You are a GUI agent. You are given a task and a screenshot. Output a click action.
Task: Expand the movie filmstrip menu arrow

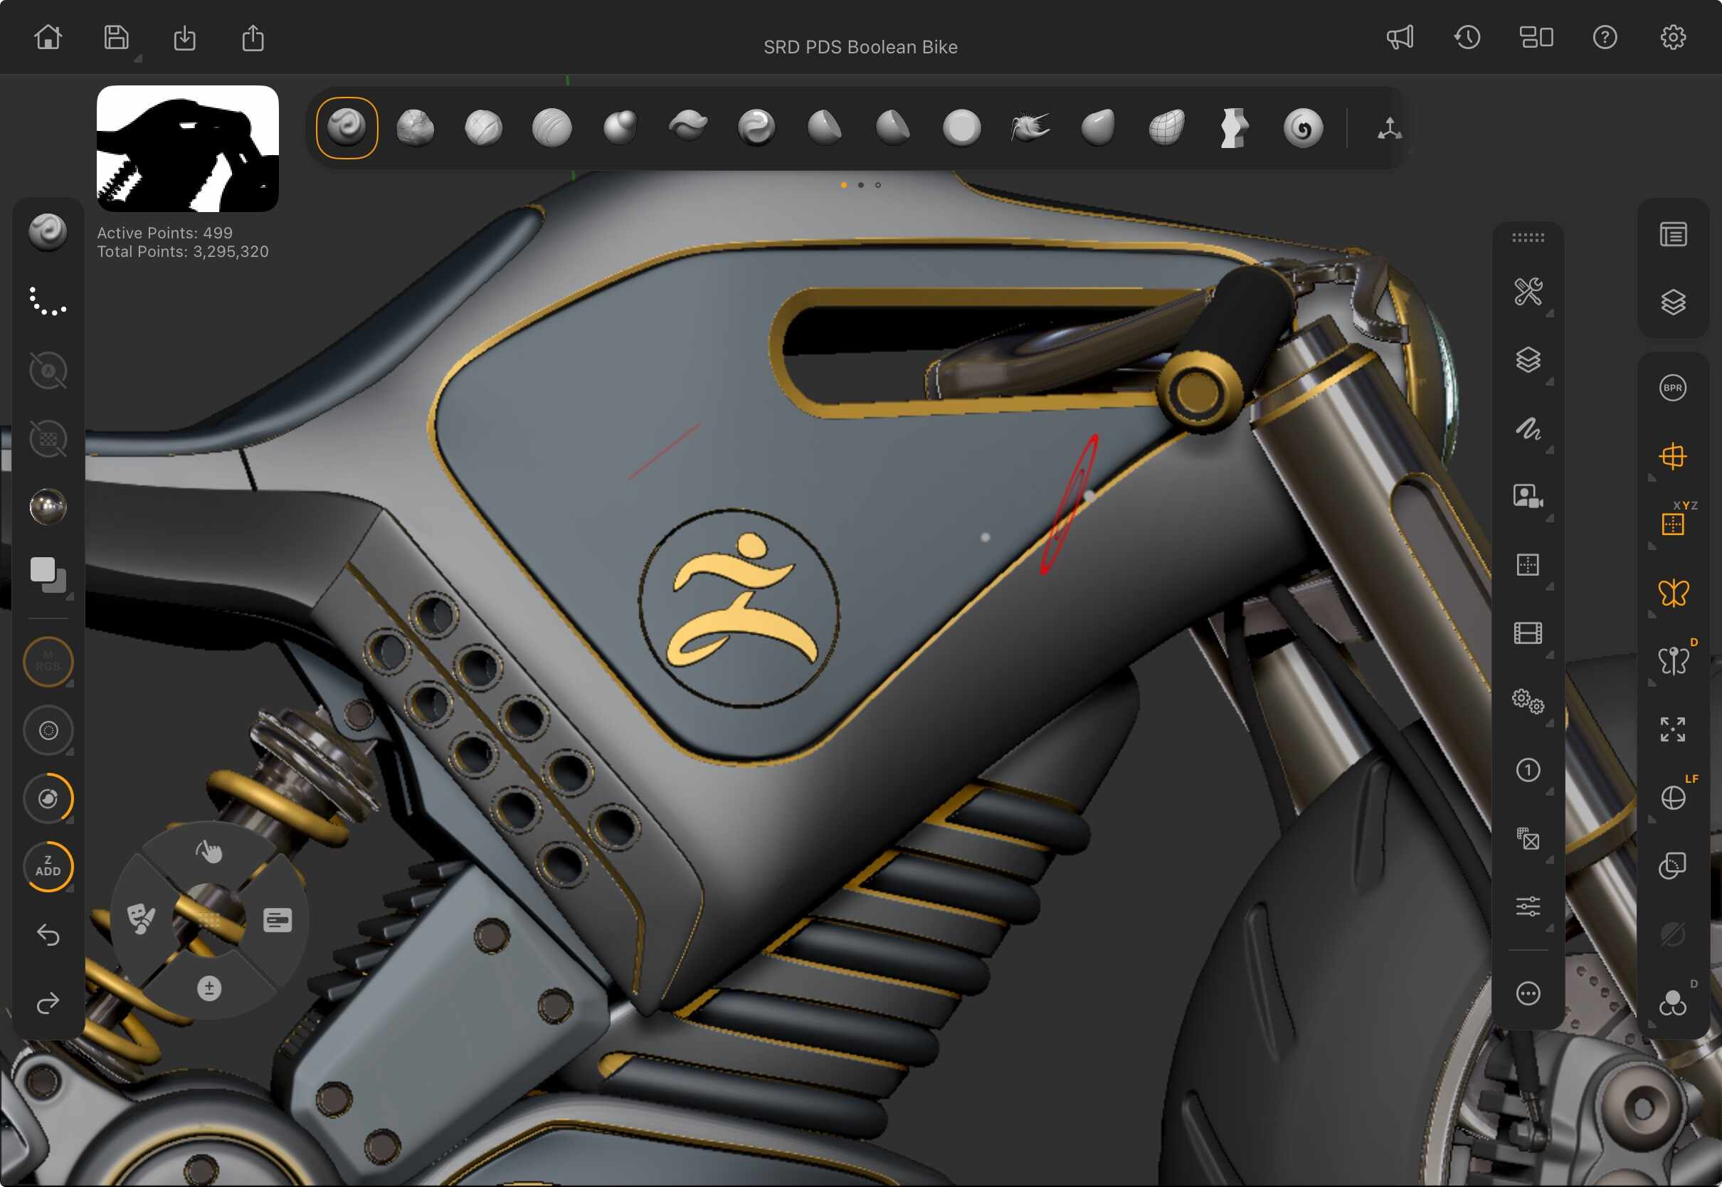(x=1550, y=655)
